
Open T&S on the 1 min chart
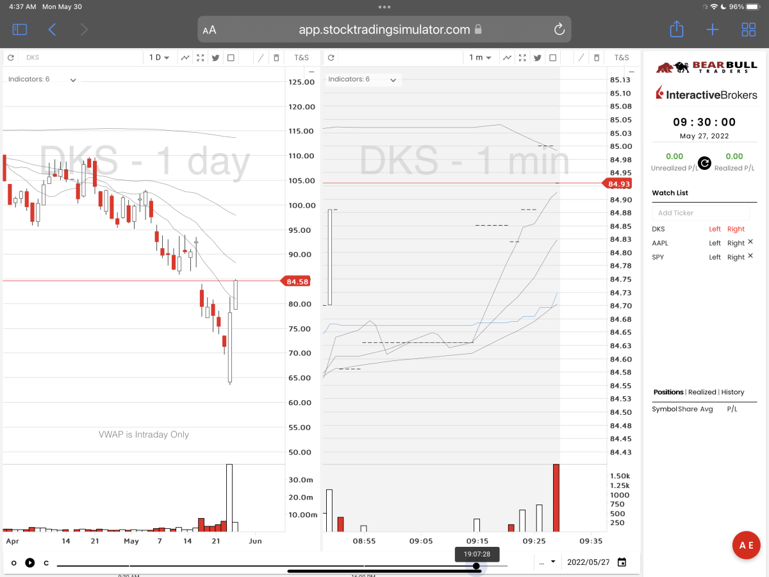click(622, 58)
